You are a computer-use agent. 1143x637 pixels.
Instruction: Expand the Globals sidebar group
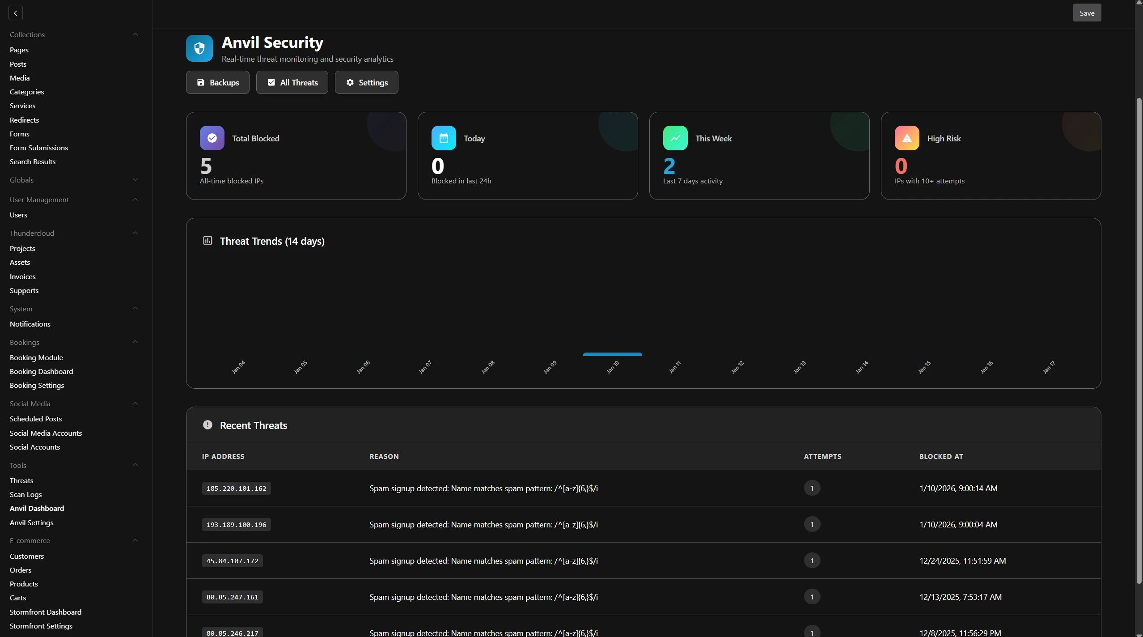tap(135, 180)
